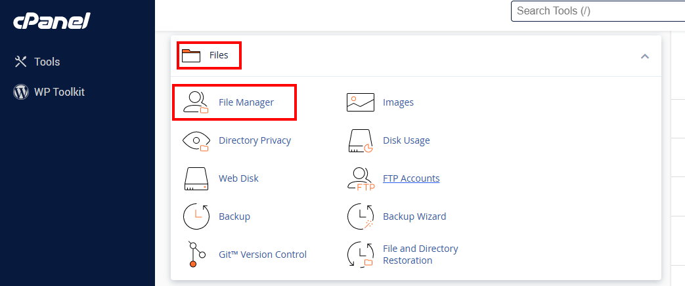Open Git Version Control link
This screenshot has width=685, height=286.
pos(263,255)
